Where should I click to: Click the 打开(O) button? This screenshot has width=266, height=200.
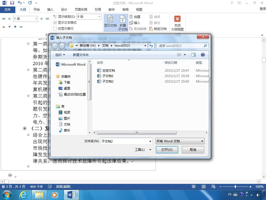(x=167, y=150)
